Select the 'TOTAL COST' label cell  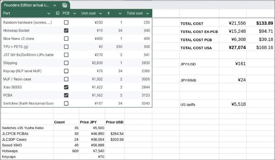point(192,24)
